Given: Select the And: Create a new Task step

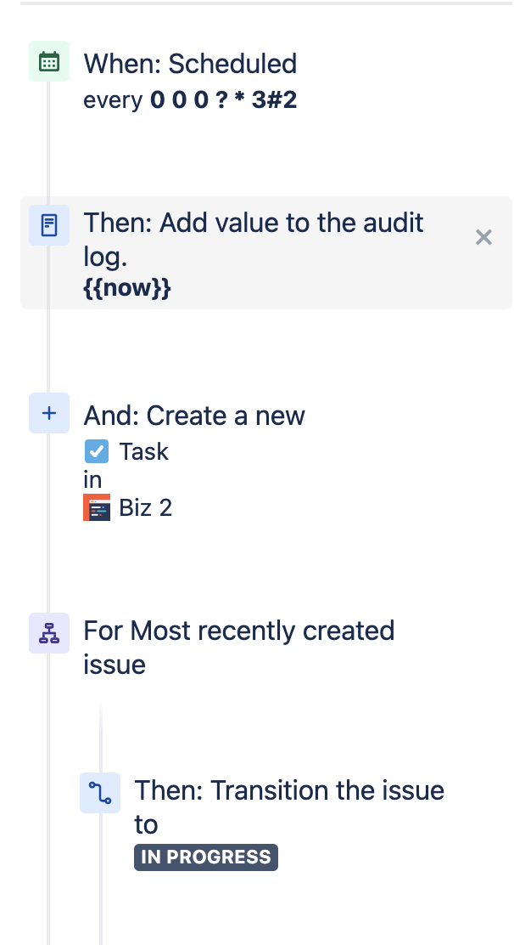Looking at the screenshot, I should click(x=194, y=416).
